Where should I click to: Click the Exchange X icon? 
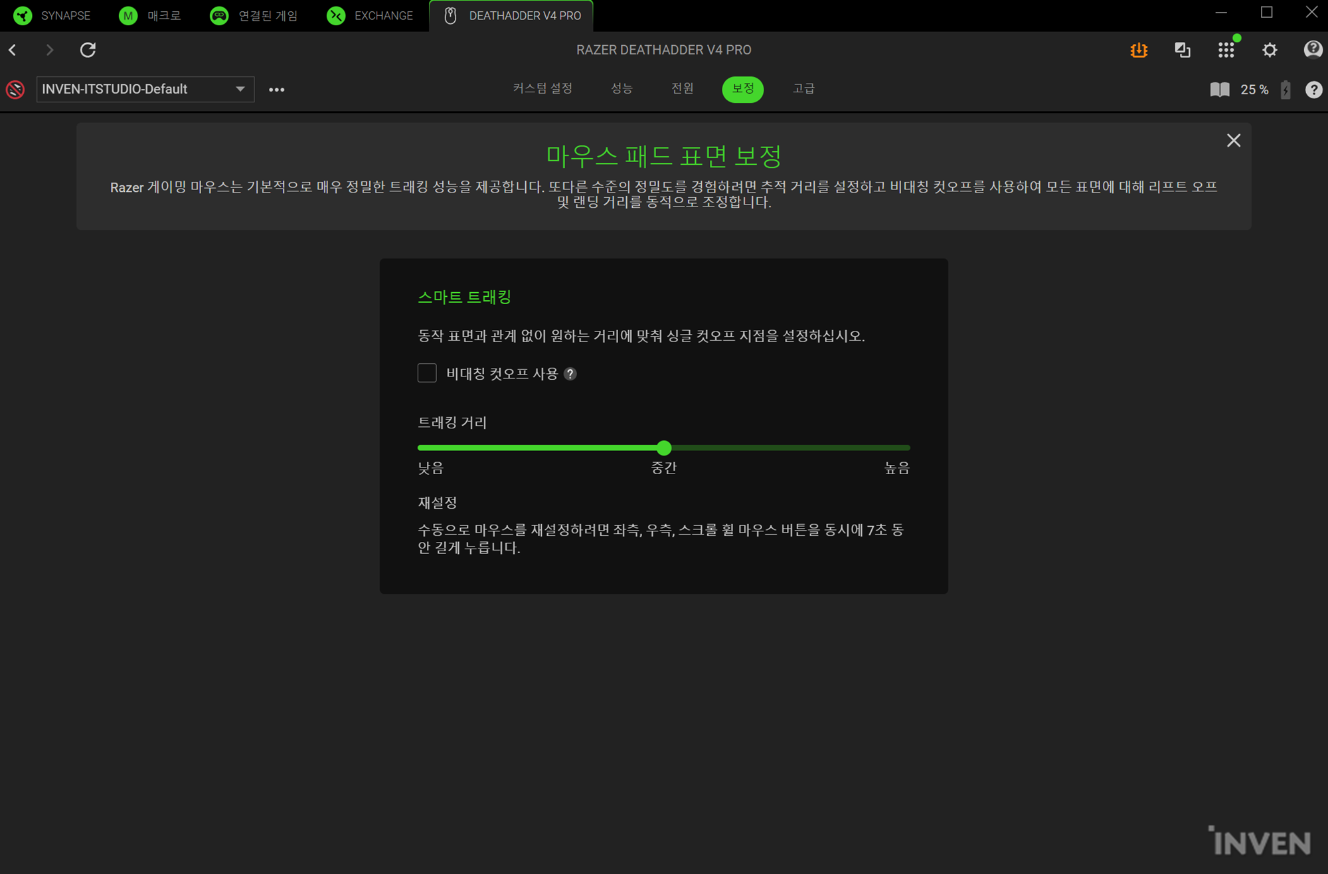[337, 15]
